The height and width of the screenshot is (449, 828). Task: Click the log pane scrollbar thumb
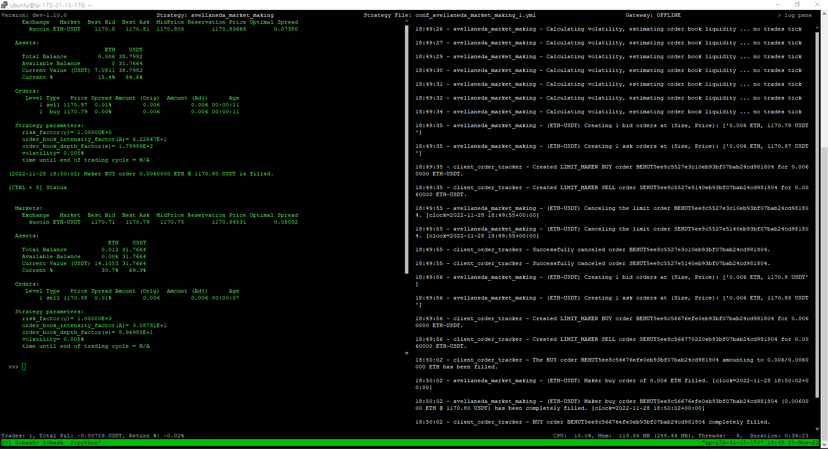click(817, 215)
